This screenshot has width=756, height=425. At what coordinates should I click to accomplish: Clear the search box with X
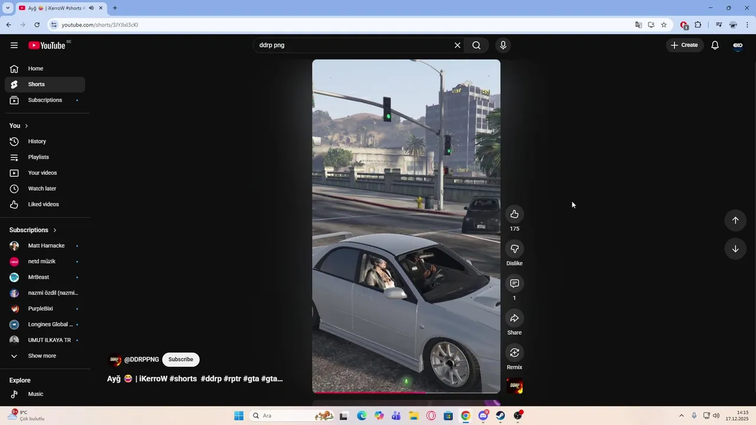pyautogui.click(x=457, y=45)
